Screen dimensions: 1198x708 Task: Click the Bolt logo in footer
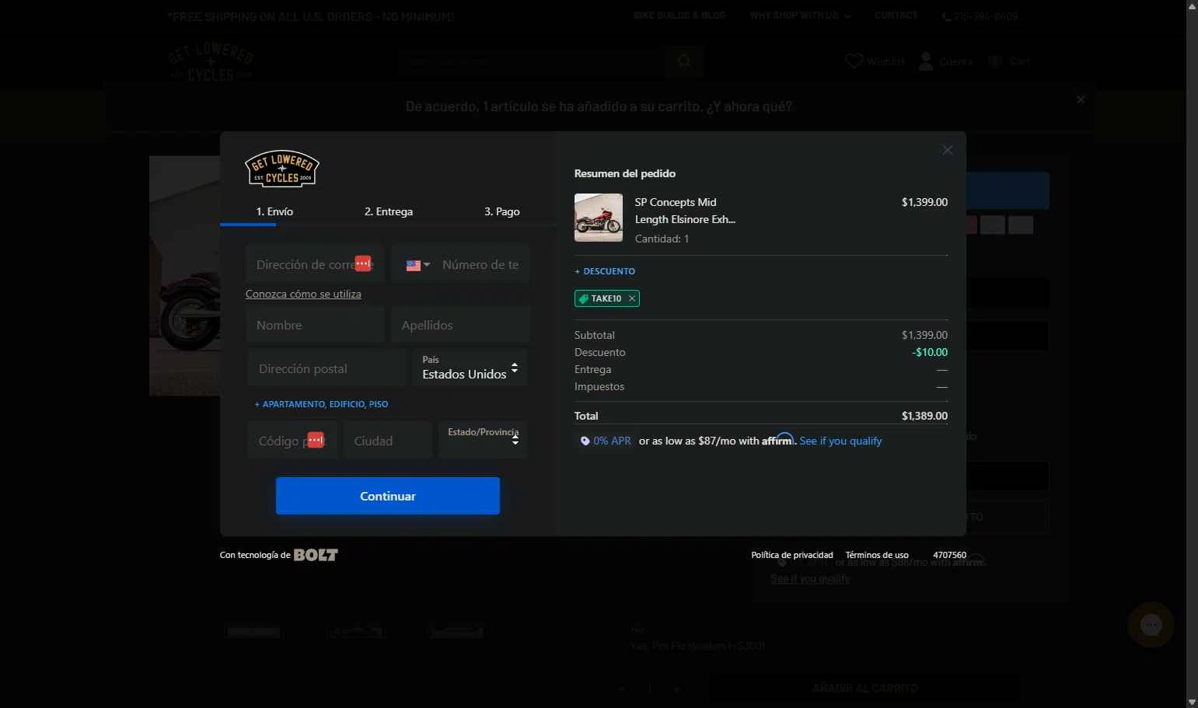316,555
